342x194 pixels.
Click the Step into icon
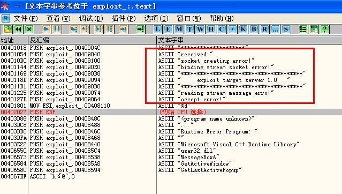[74, 29]
